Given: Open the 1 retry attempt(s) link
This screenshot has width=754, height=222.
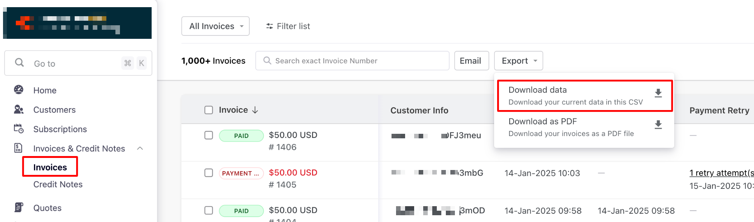Looking at the screenshot, I should coord(721,173).
